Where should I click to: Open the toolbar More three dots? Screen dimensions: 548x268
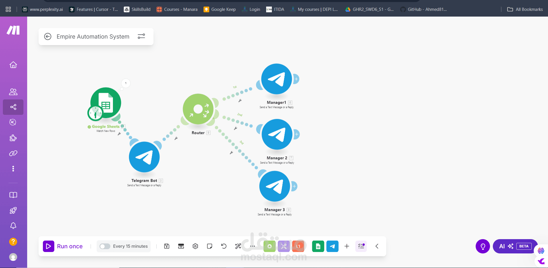click(x=252, y=246)
